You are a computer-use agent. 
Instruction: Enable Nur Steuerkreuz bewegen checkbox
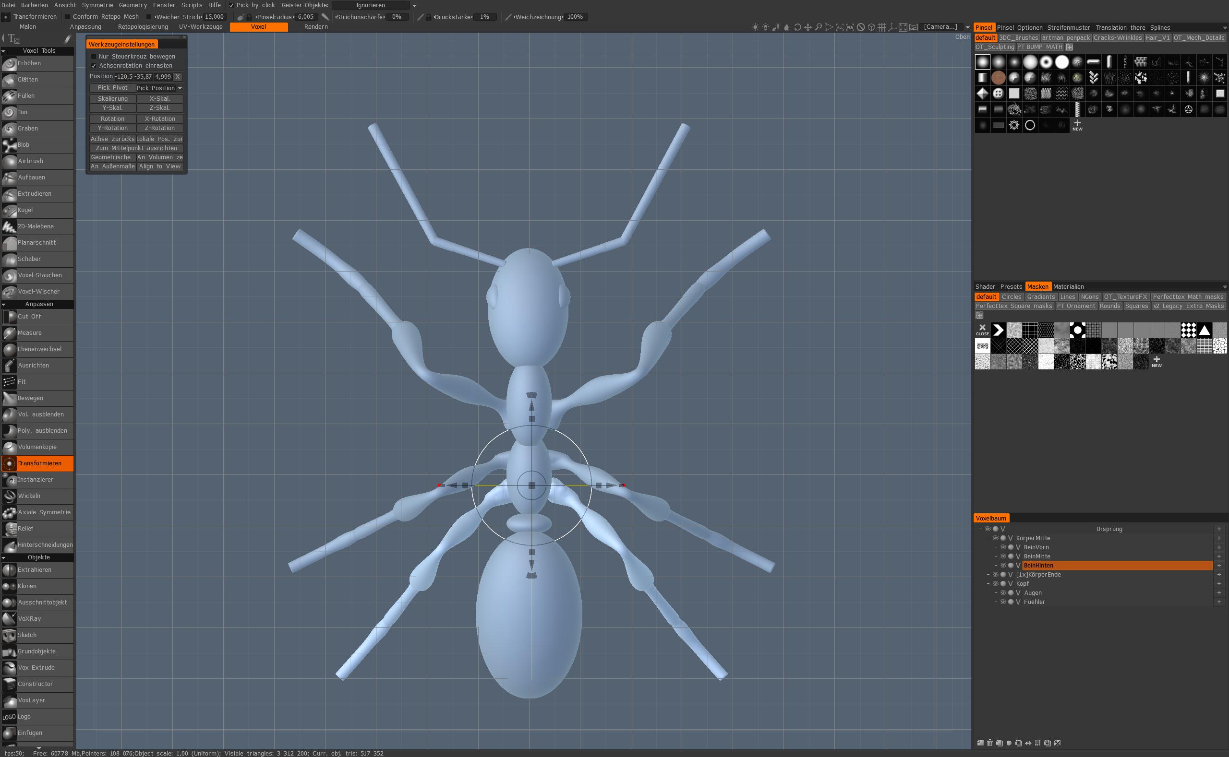94,57
